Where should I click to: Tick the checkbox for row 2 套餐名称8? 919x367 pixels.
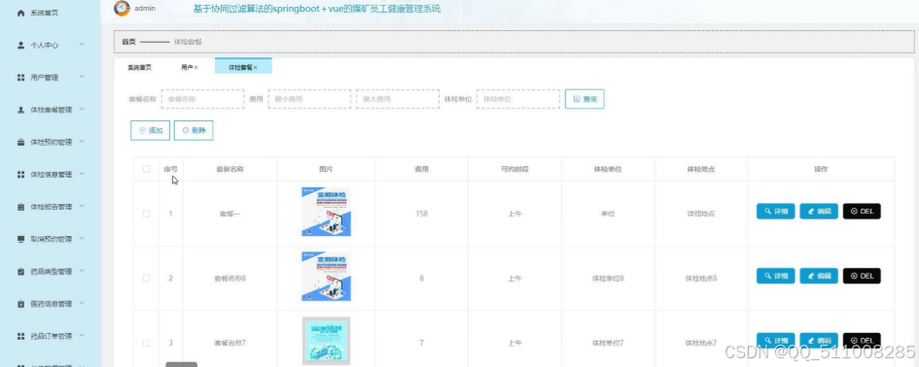click(147, 278)
